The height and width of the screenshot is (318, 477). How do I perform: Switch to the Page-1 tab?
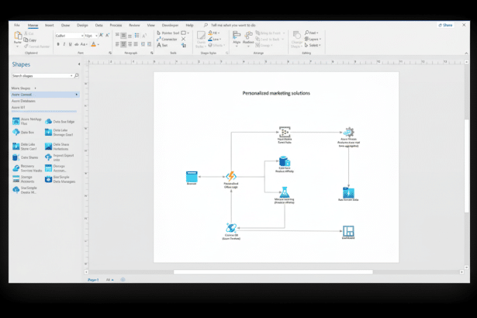tap(93, 280)
